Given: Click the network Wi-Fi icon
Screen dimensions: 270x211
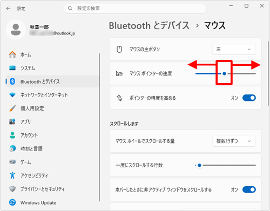Looking at the screenshot, I should (12, 95).
